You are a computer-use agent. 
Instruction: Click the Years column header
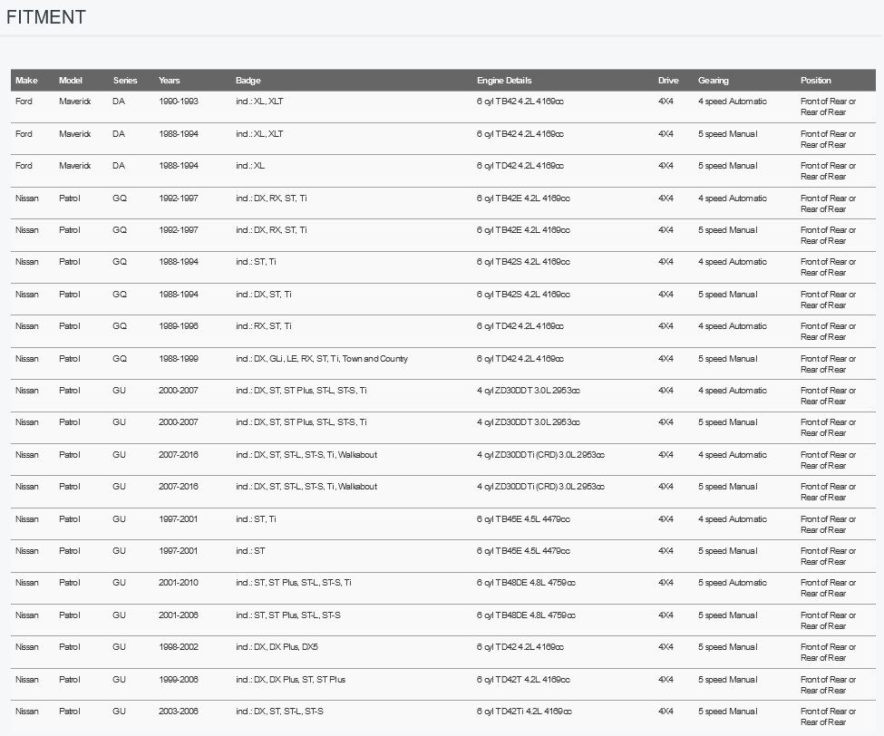click(170, 80)
